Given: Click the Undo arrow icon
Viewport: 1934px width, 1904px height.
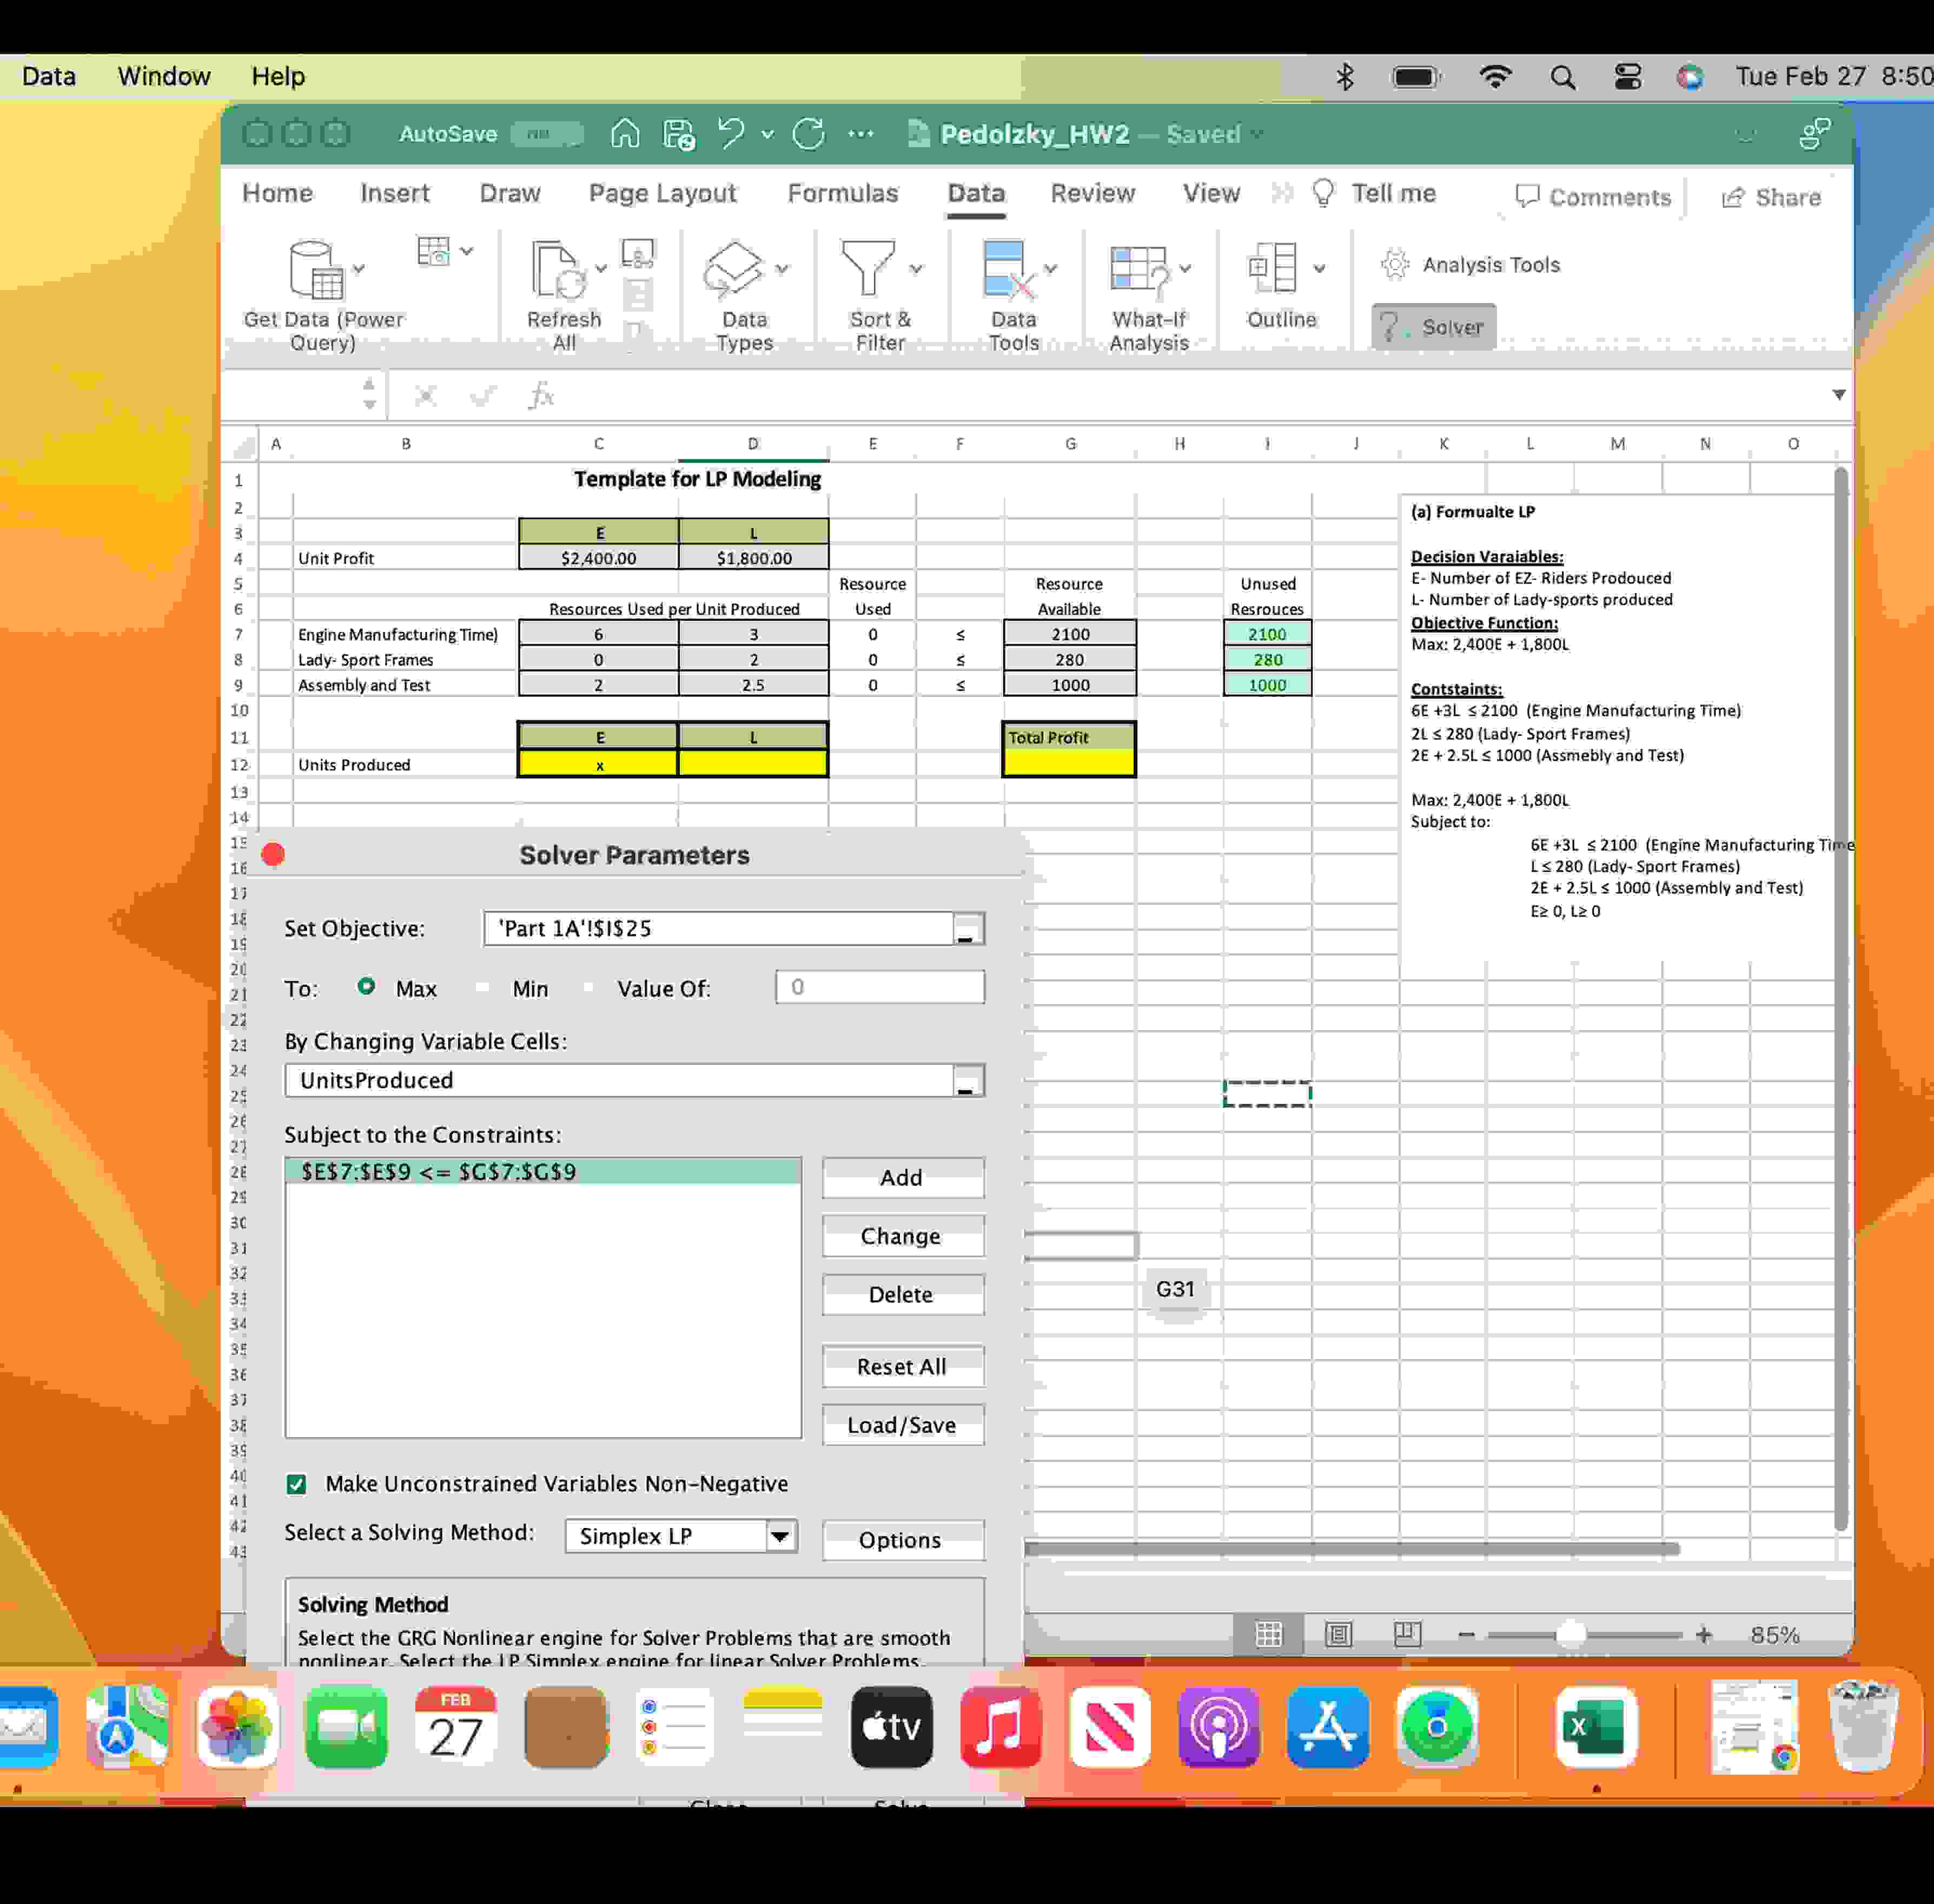Looking at the screenshot, I should point(732,133).
